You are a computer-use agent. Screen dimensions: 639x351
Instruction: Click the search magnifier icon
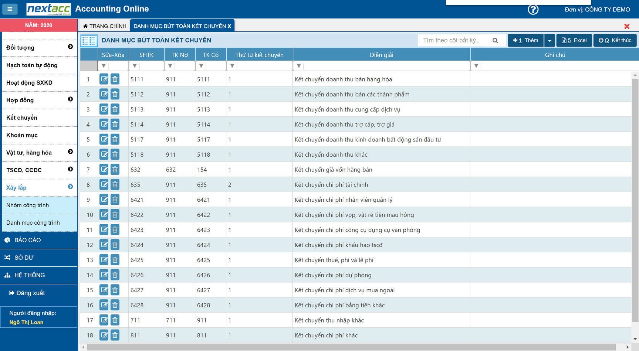(495, 41)
